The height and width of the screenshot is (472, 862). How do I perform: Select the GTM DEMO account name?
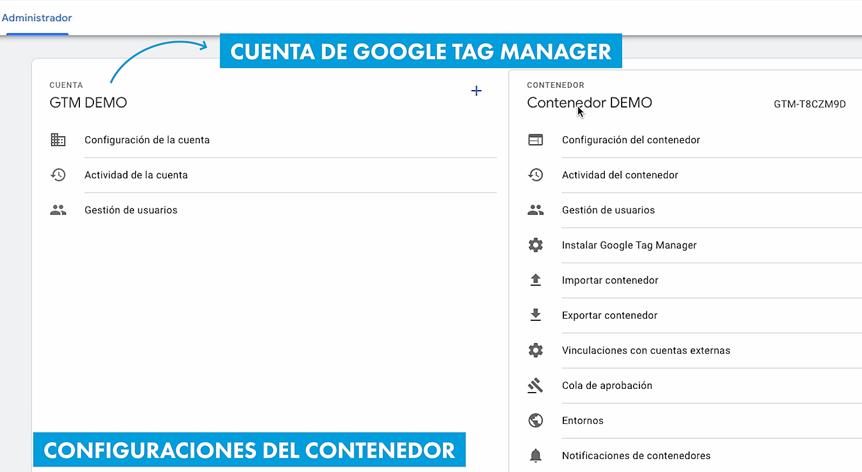click(x=88, y=103)
